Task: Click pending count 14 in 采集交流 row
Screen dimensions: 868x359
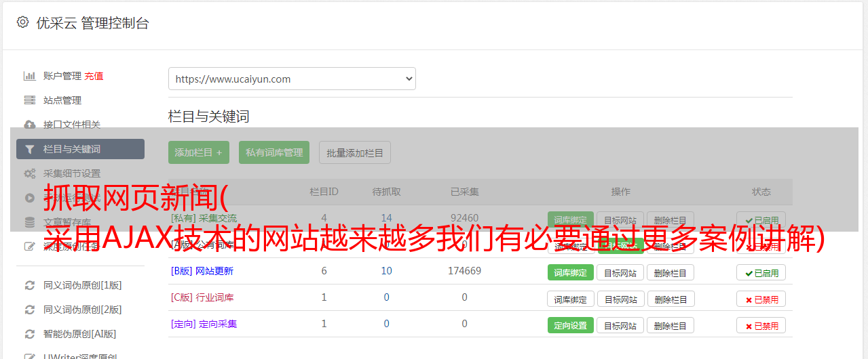Action: coord(387,218)
